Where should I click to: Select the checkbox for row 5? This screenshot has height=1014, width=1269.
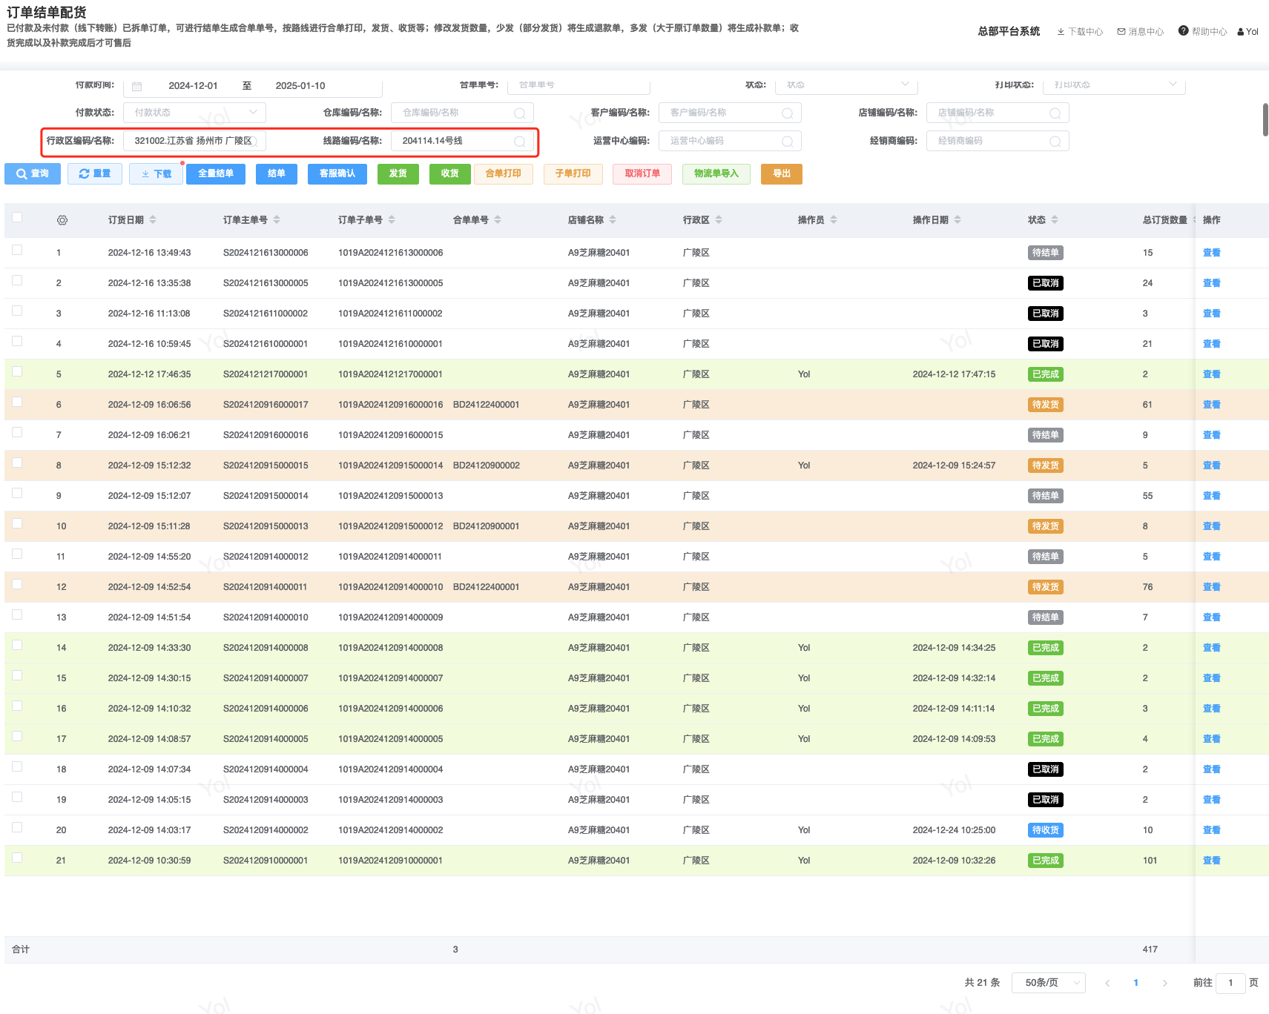pos(17,372)
